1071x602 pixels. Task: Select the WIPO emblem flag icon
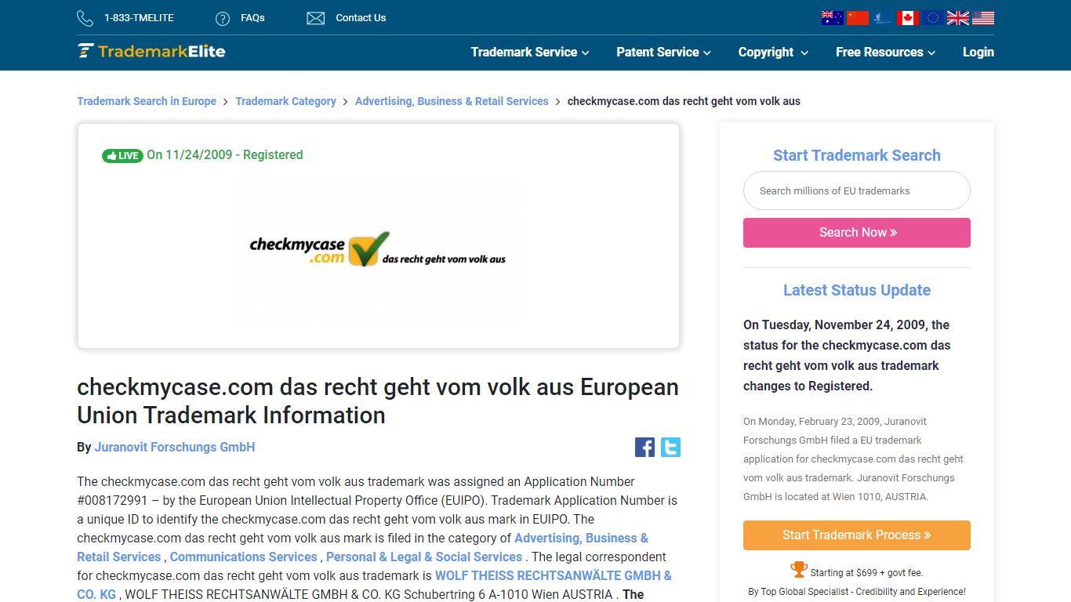point(882,17)
